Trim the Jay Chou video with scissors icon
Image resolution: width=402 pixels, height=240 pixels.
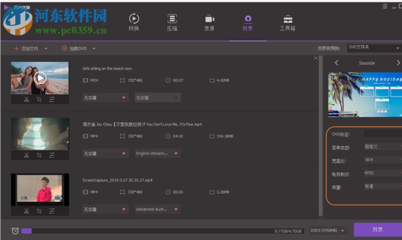pos(27,155)
